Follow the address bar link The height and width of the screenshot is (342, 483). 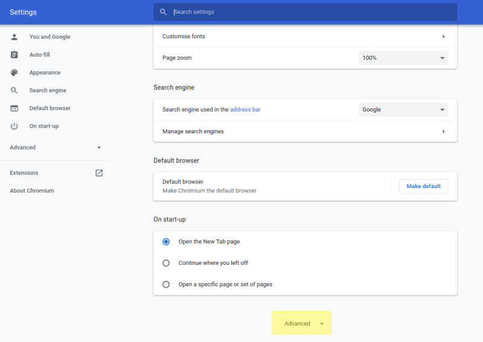245,110
